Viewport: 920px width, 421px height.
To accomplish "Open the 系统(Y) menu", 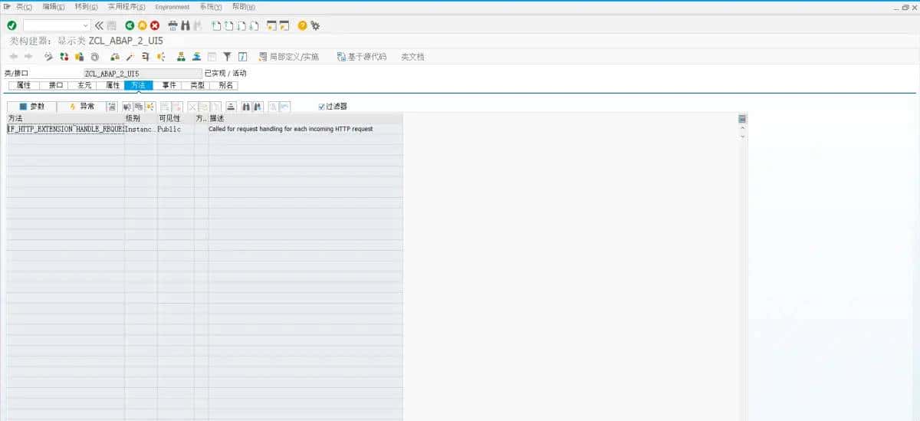I will tap(211, 7).
